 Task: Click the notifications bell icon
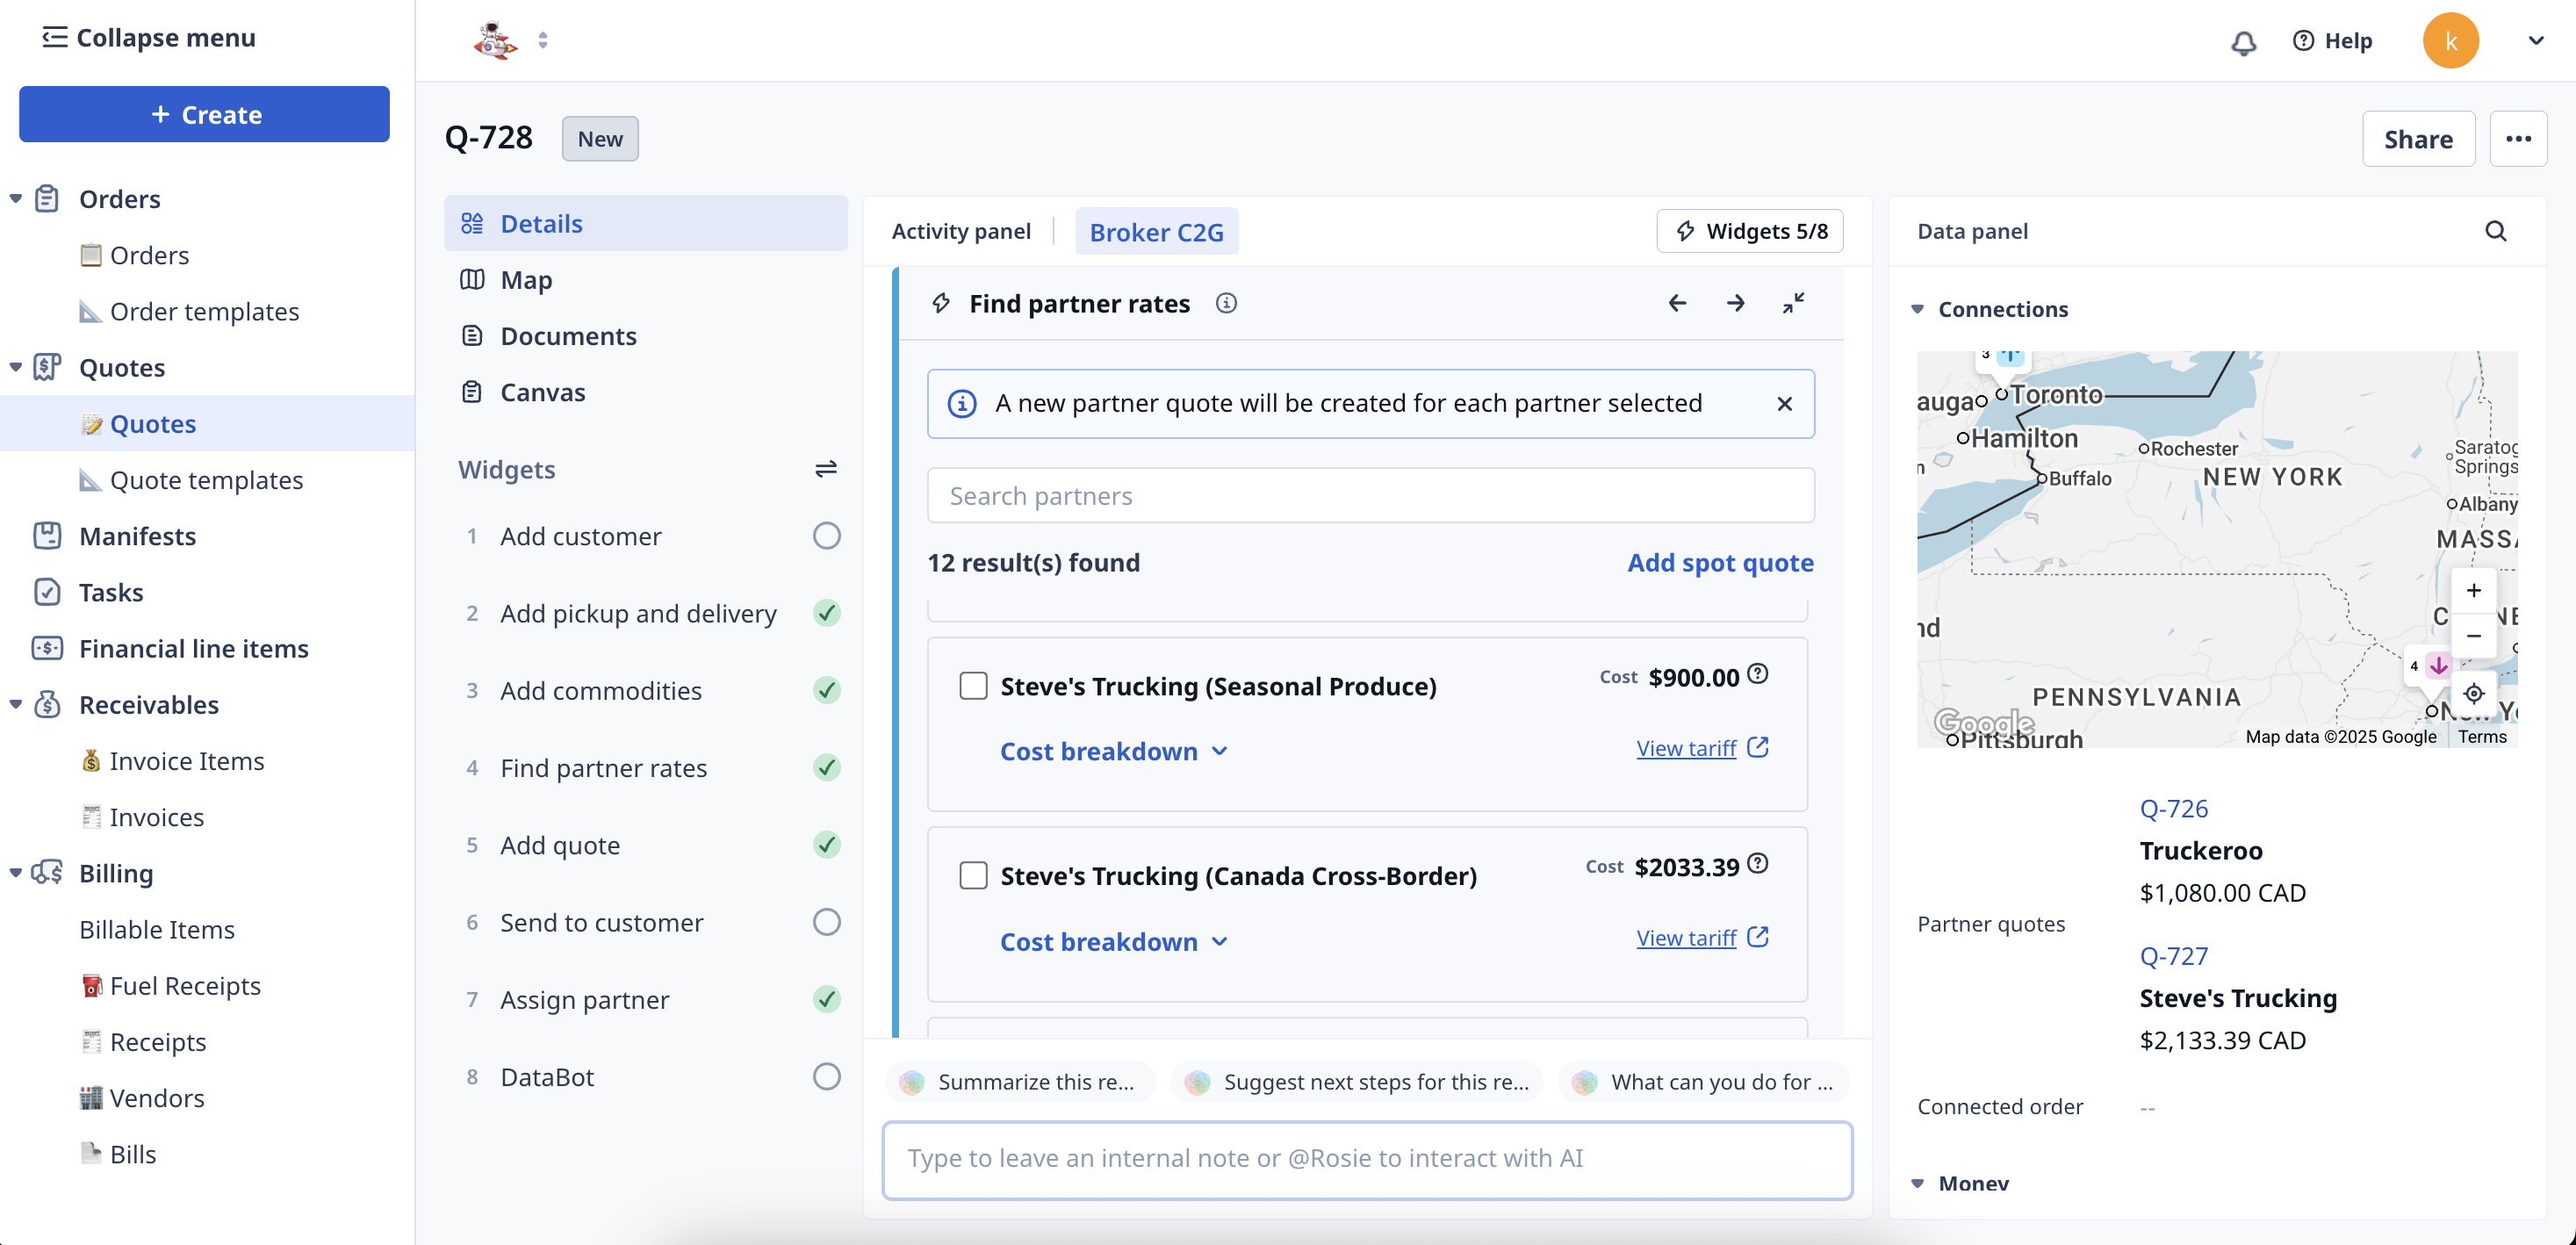coord(2243,41)
